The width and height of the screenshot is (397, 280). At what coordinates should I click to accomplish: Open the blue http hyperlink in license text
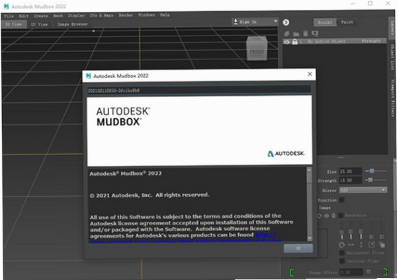[265, 234]
